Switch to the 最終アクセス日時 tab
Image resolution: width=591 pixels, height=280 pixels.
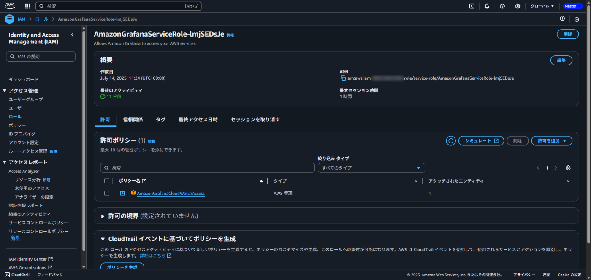[198, 120]
